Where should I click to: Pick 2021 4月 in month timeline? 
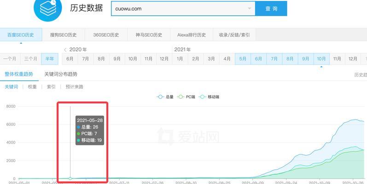pos(227,59)
